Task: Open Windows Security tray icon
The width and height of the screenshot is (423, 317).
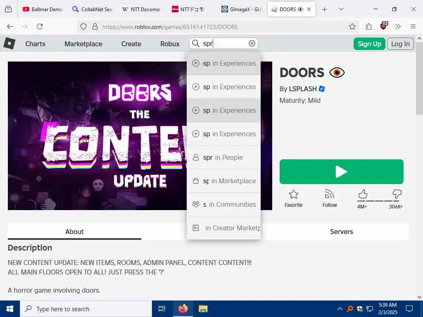Action: click(x=360, y=309)
